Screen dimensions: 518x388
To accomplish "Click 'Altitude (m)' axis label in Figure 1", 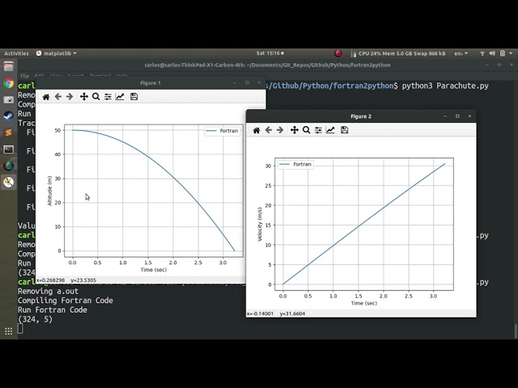I will (50, 191).
